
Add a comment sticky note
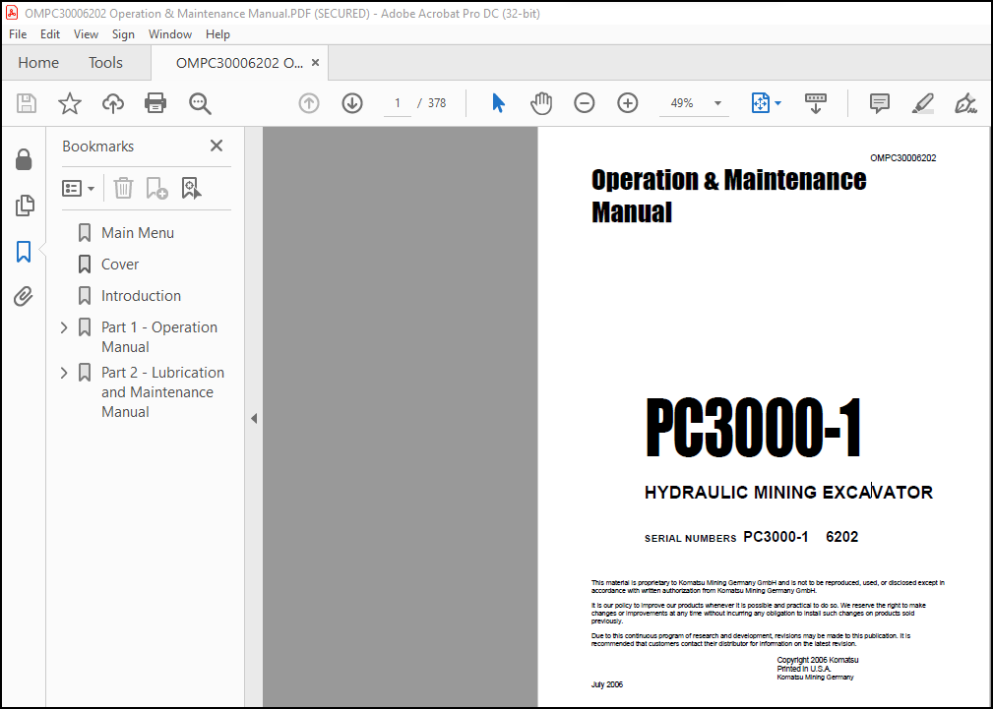[880, 103]
